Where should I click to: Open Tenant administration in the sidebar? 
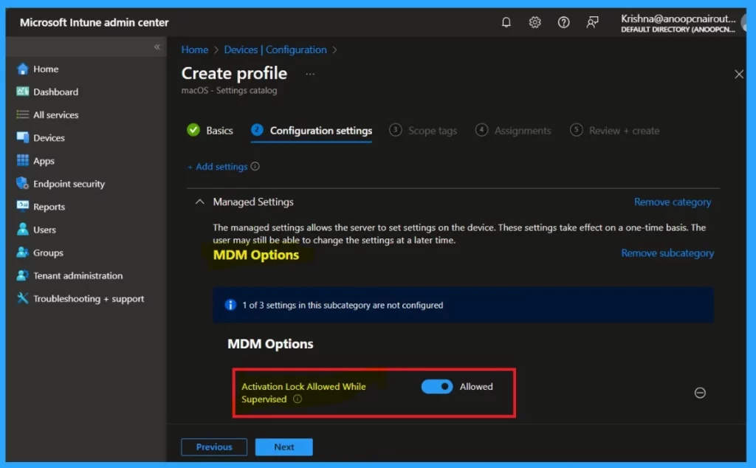78,275
